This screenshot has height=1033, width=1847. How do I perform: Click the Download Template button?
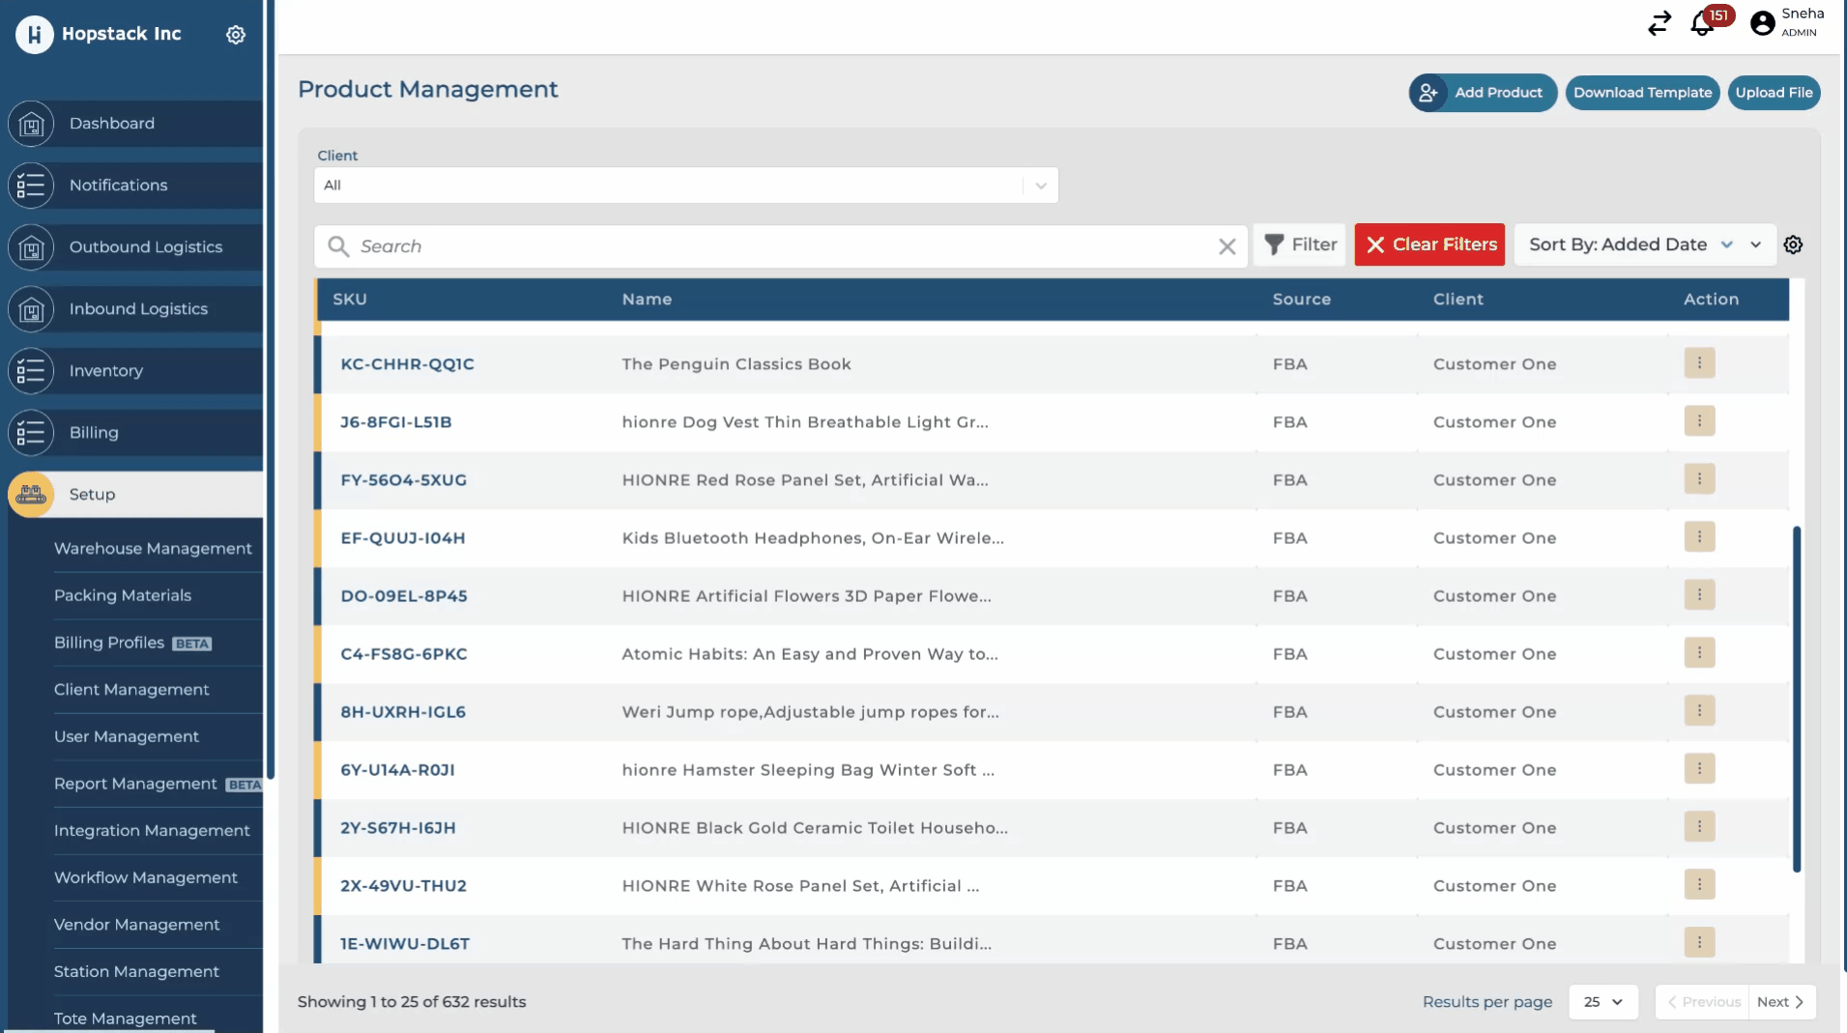click(x=1642, y=93)
